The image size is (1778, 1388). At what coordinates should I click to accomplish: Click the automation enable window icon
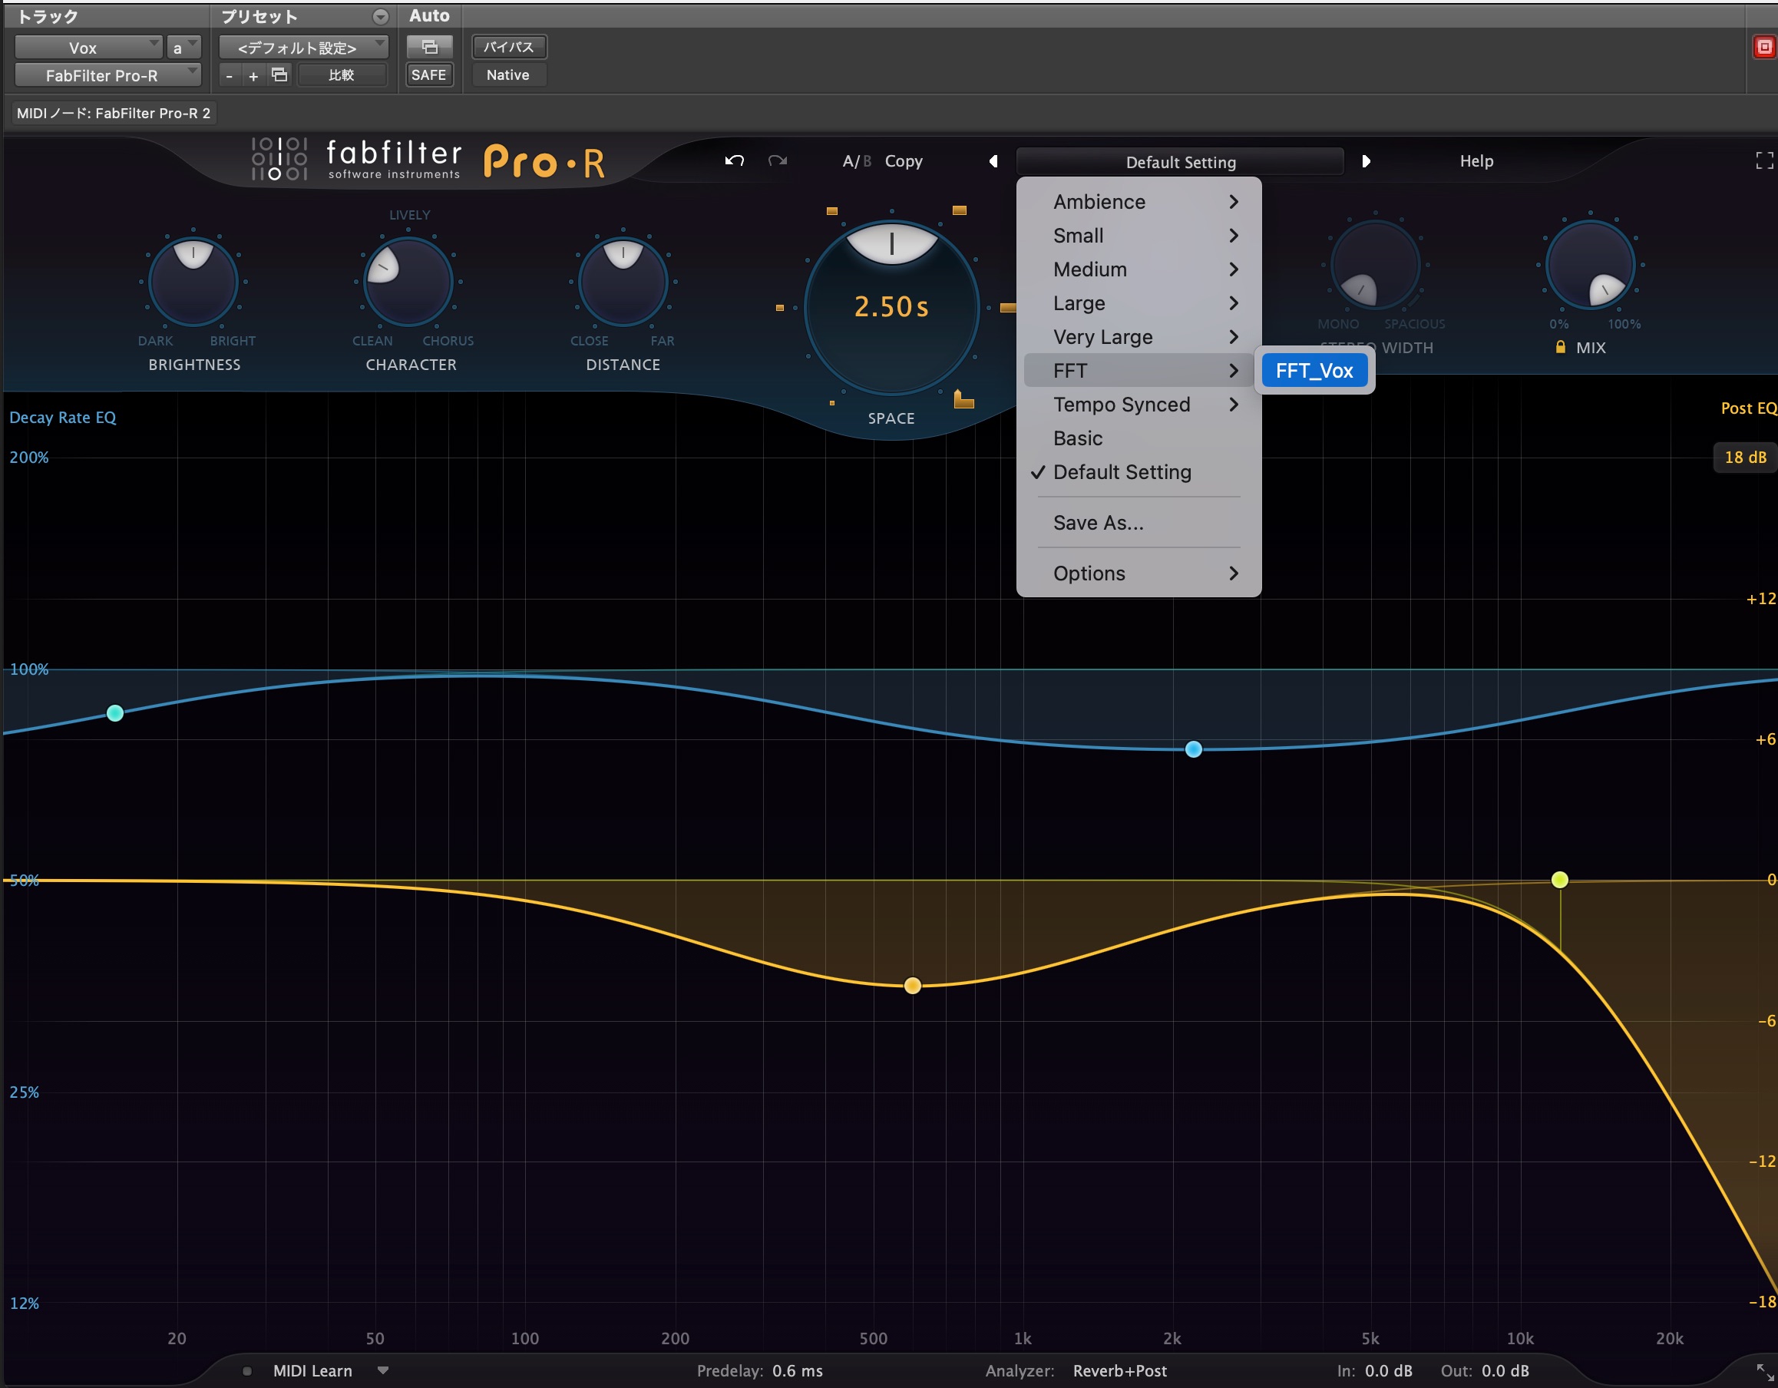(x=429, y=48)
